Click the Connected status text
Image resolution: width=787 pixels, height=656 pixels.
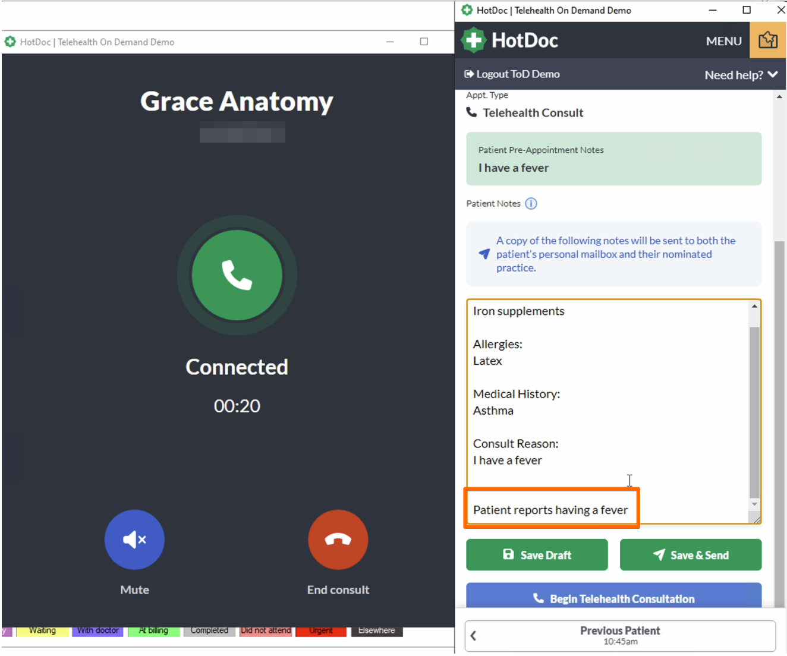click(x=237, y=367)
